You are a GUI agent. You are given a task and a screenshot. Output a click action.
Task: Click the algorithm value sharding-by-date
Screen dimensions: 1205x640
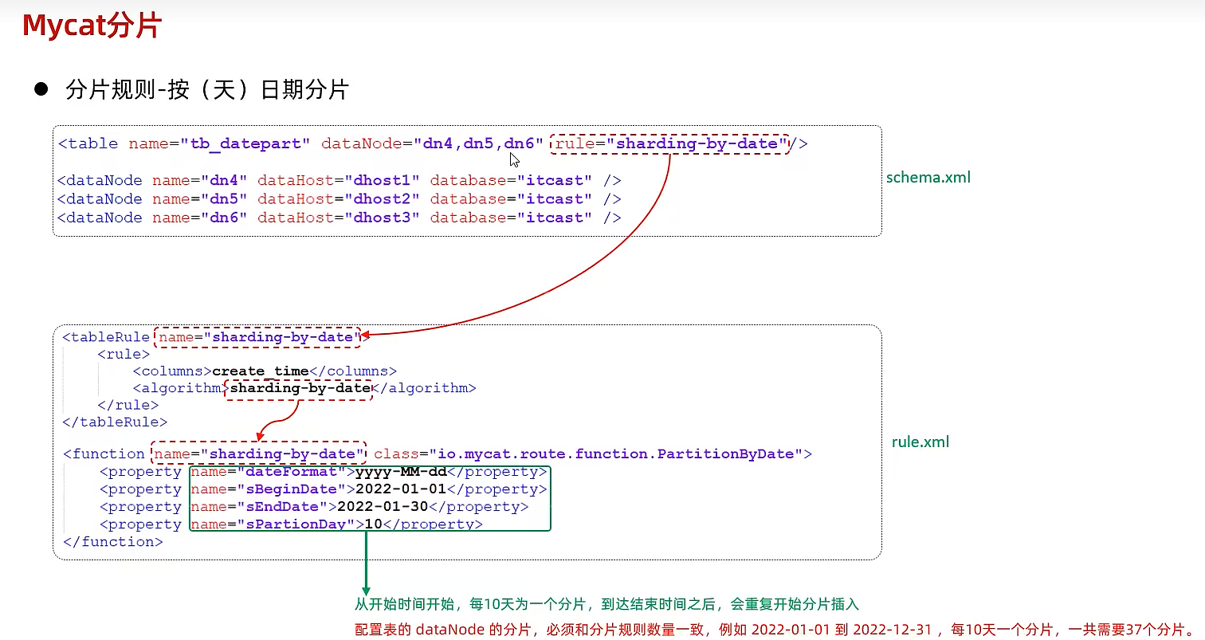point(300,388)
